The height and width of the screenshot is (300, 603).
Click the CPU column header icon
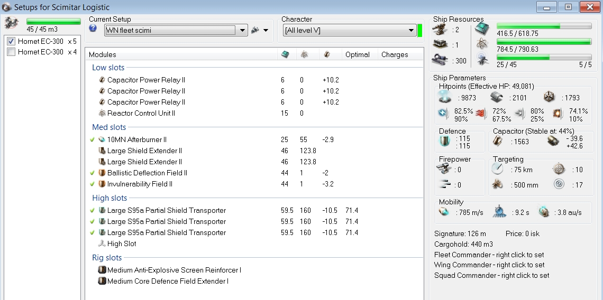(285, 54)
